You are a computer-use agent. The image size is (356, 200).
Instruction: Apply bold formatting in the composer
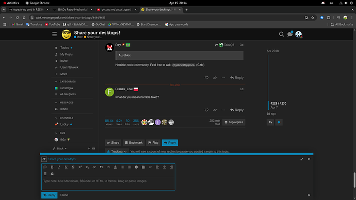tap(52, 167)
